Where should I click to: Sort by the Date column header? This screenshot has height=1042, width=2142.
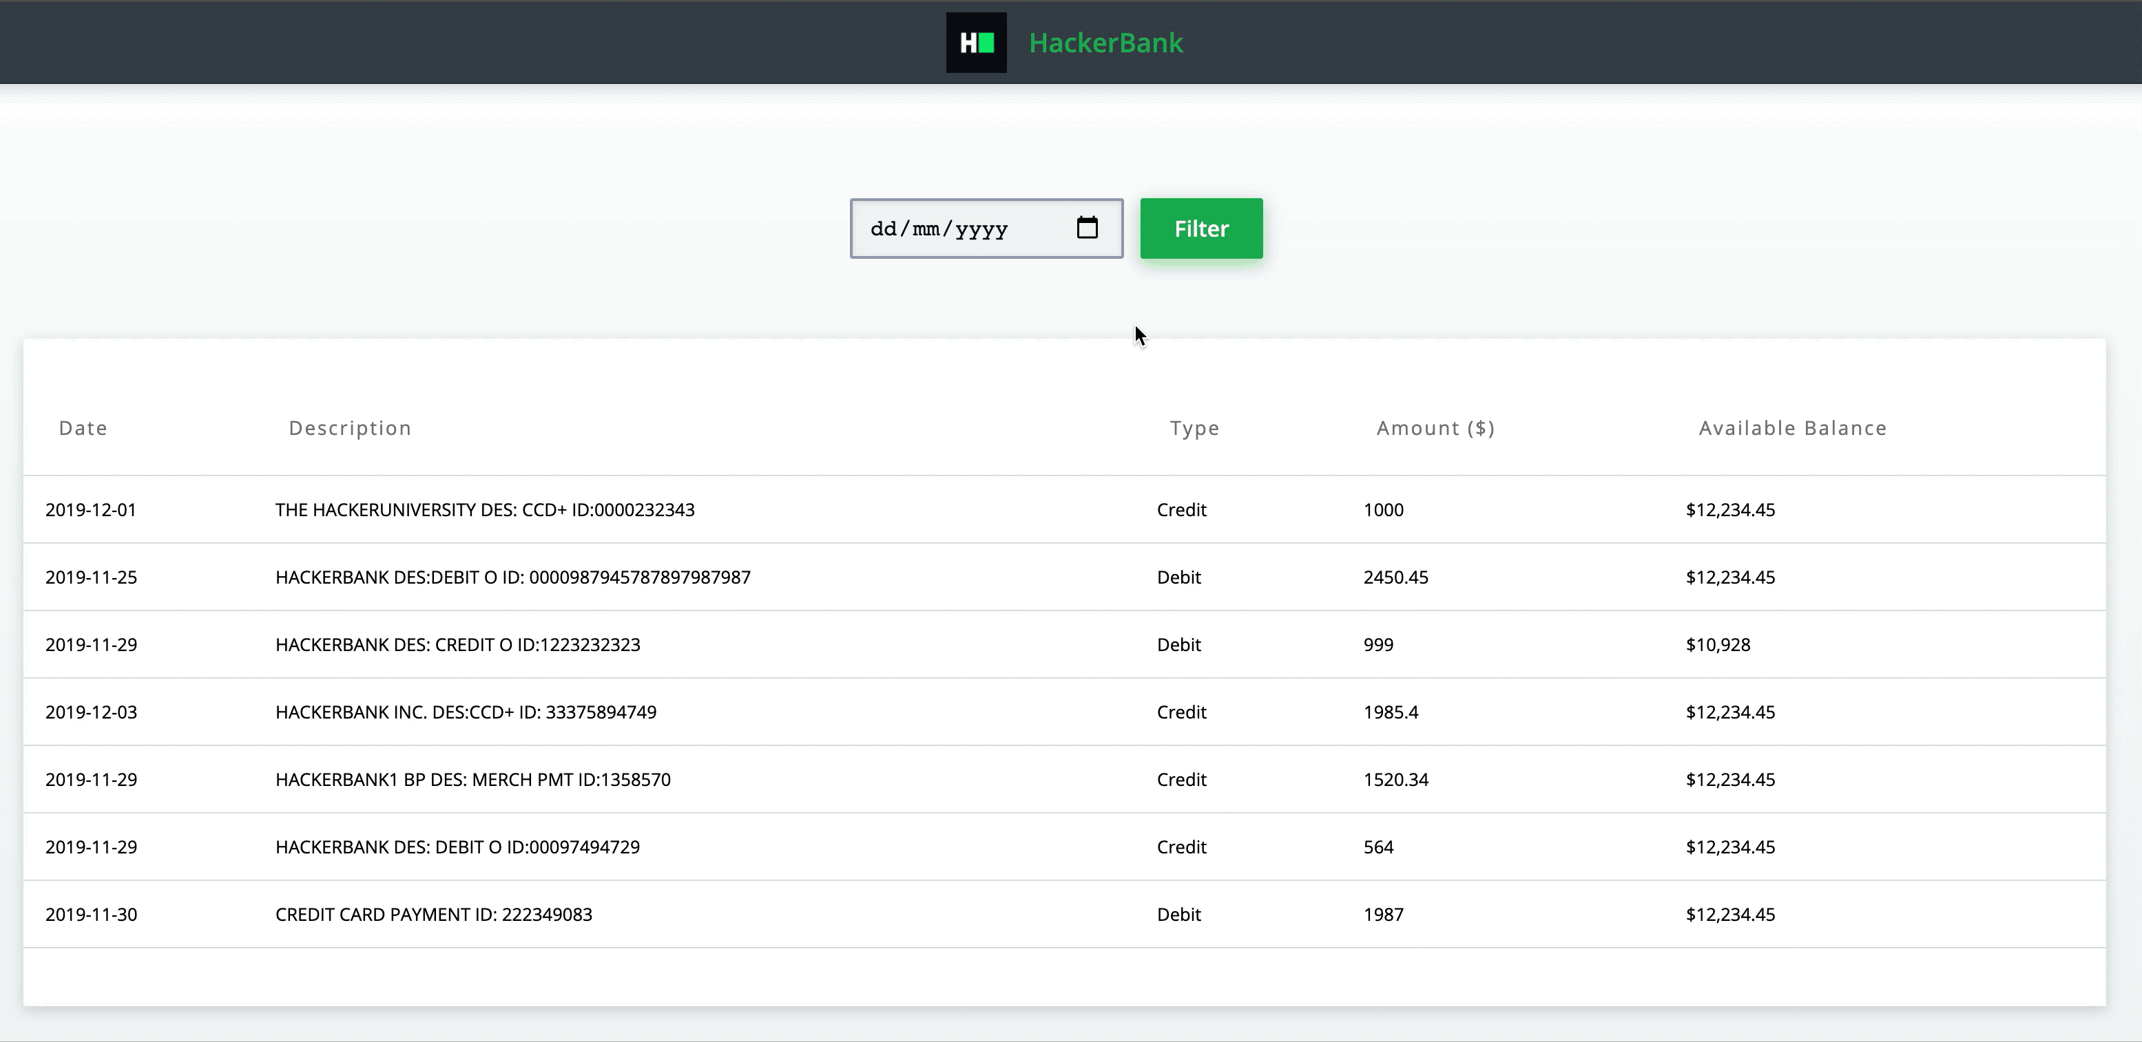point(83,428)
